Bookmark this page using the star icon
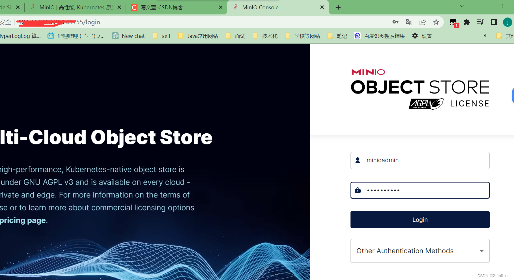Screen dimensions: 514x280 (x=436, y=22)
